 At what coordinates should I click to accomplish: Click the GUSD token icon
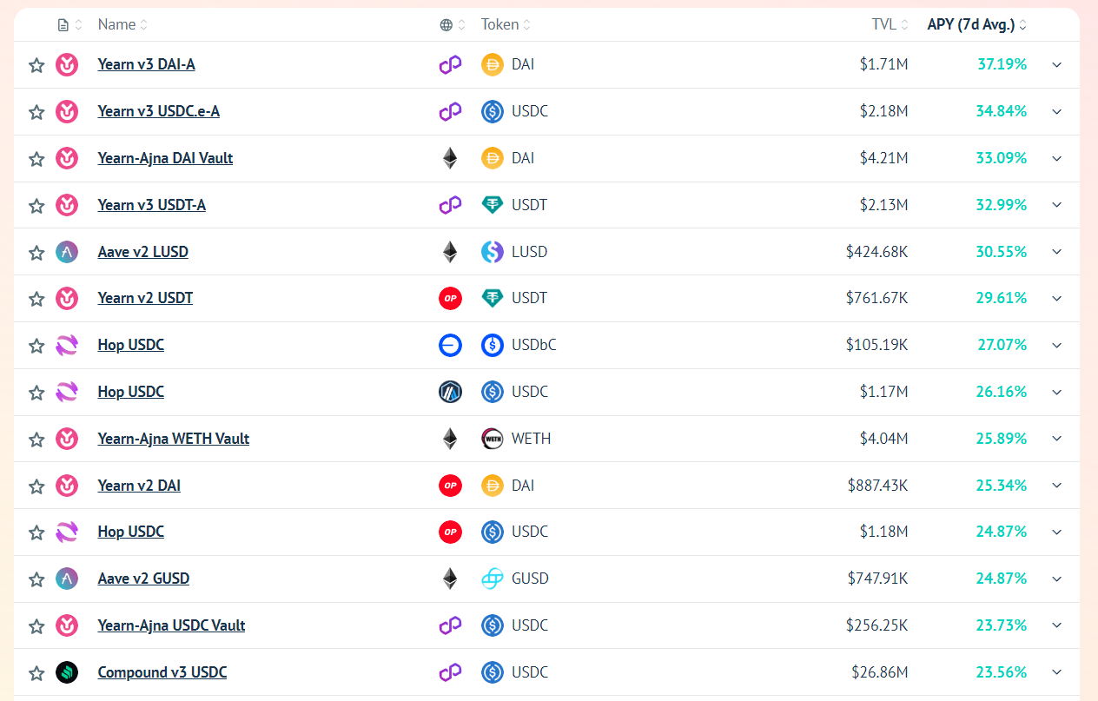click(x=493, y=579)
